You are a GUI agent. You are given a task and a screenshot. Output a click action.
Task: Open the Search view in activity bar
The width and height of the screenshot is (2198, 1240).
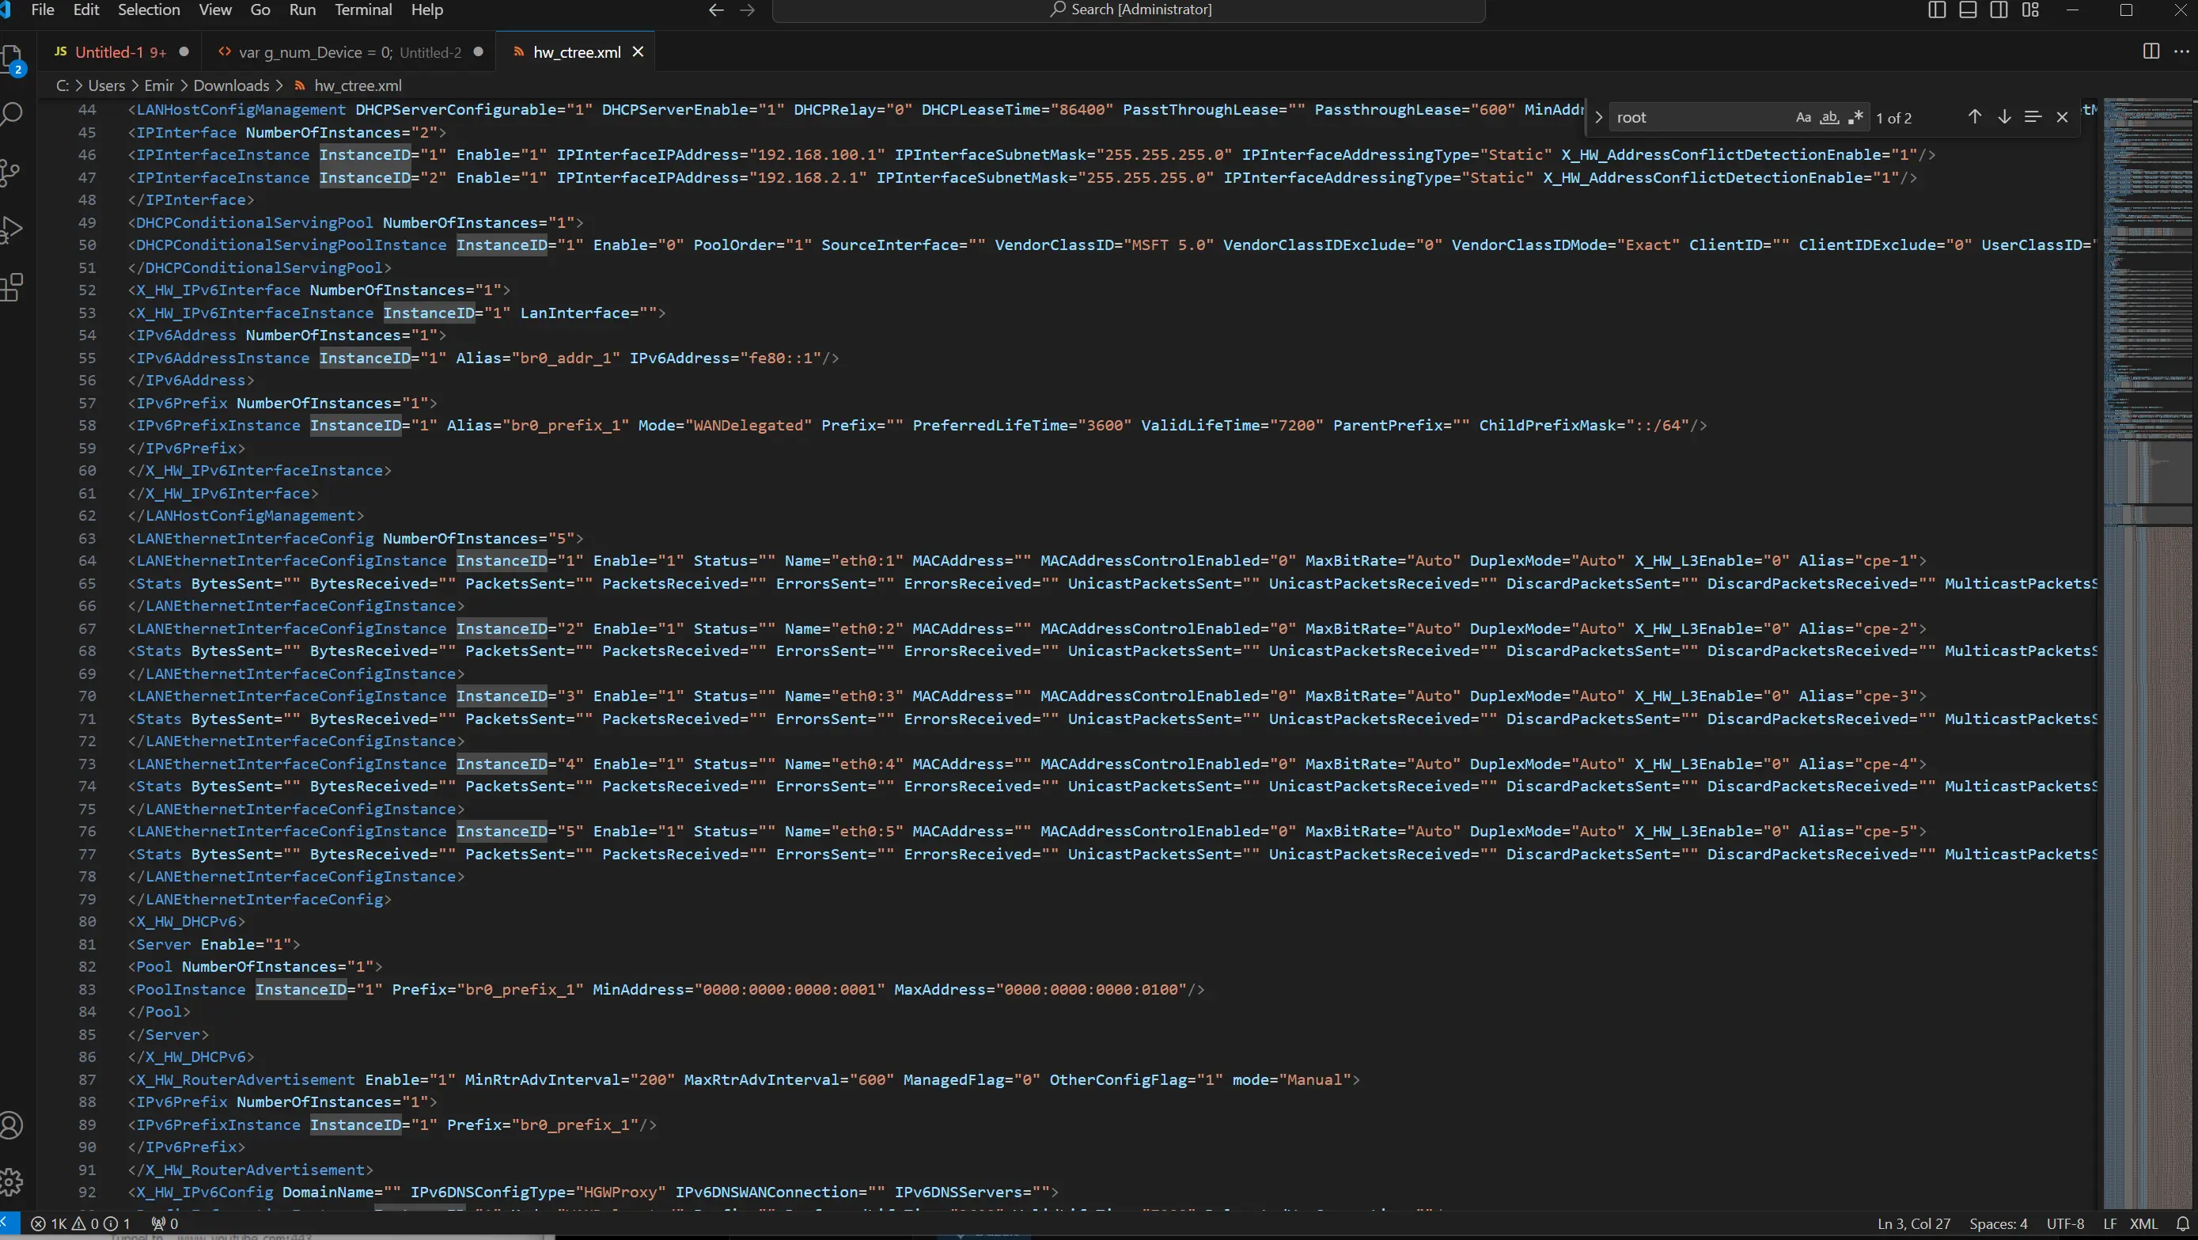point(12,115)
